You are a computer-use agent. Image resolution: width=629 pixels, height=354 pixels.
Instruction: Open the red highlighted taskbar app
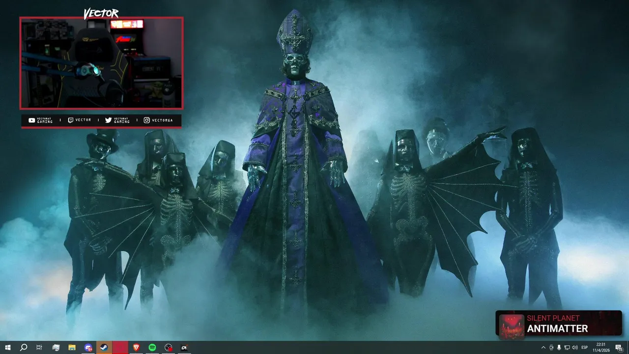[x=120, y=348]
